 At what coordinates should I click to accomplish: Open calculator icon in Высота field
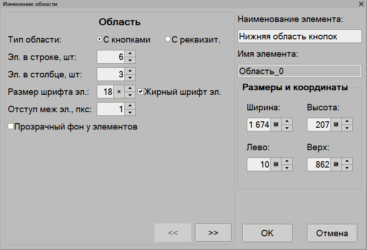point(336,125)
